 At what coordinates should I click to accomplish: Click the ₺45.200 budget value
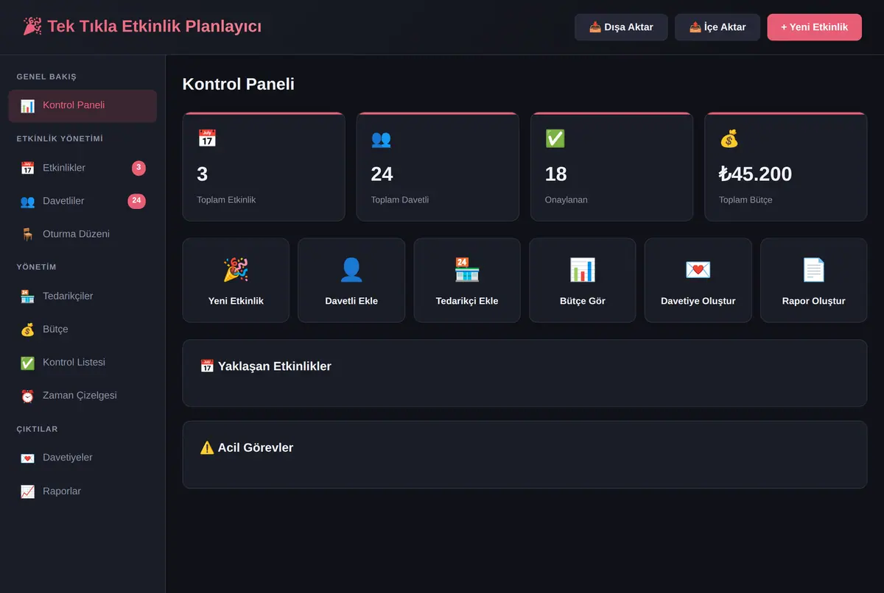(756, 174)
